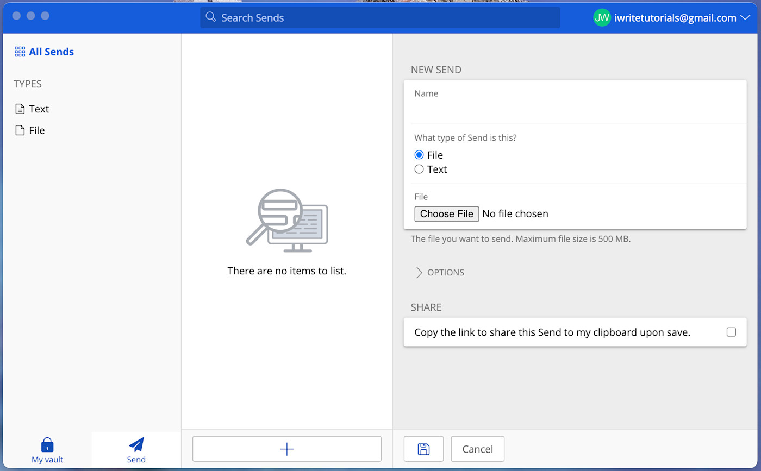Enable copy link upon save checkbox

pos(731,332)
